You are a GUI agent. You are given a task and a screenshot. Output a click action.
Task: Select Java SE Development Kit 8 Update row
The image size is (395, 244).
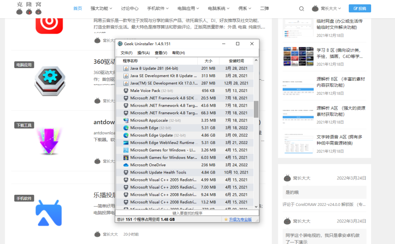pos(185,76)
